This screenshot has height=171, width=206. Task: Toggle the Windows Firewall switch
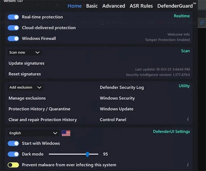(x=13, y=39)
